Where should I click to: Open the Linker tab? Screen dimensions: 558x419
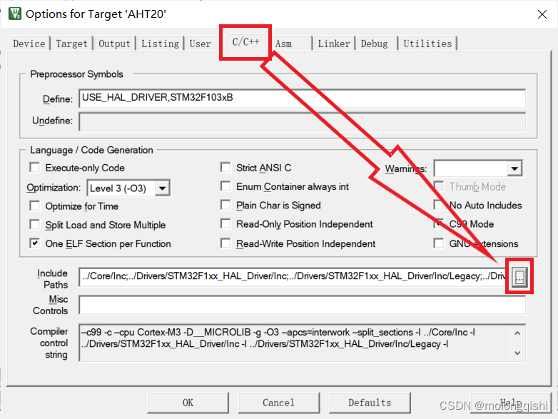(x=334, y=44)
